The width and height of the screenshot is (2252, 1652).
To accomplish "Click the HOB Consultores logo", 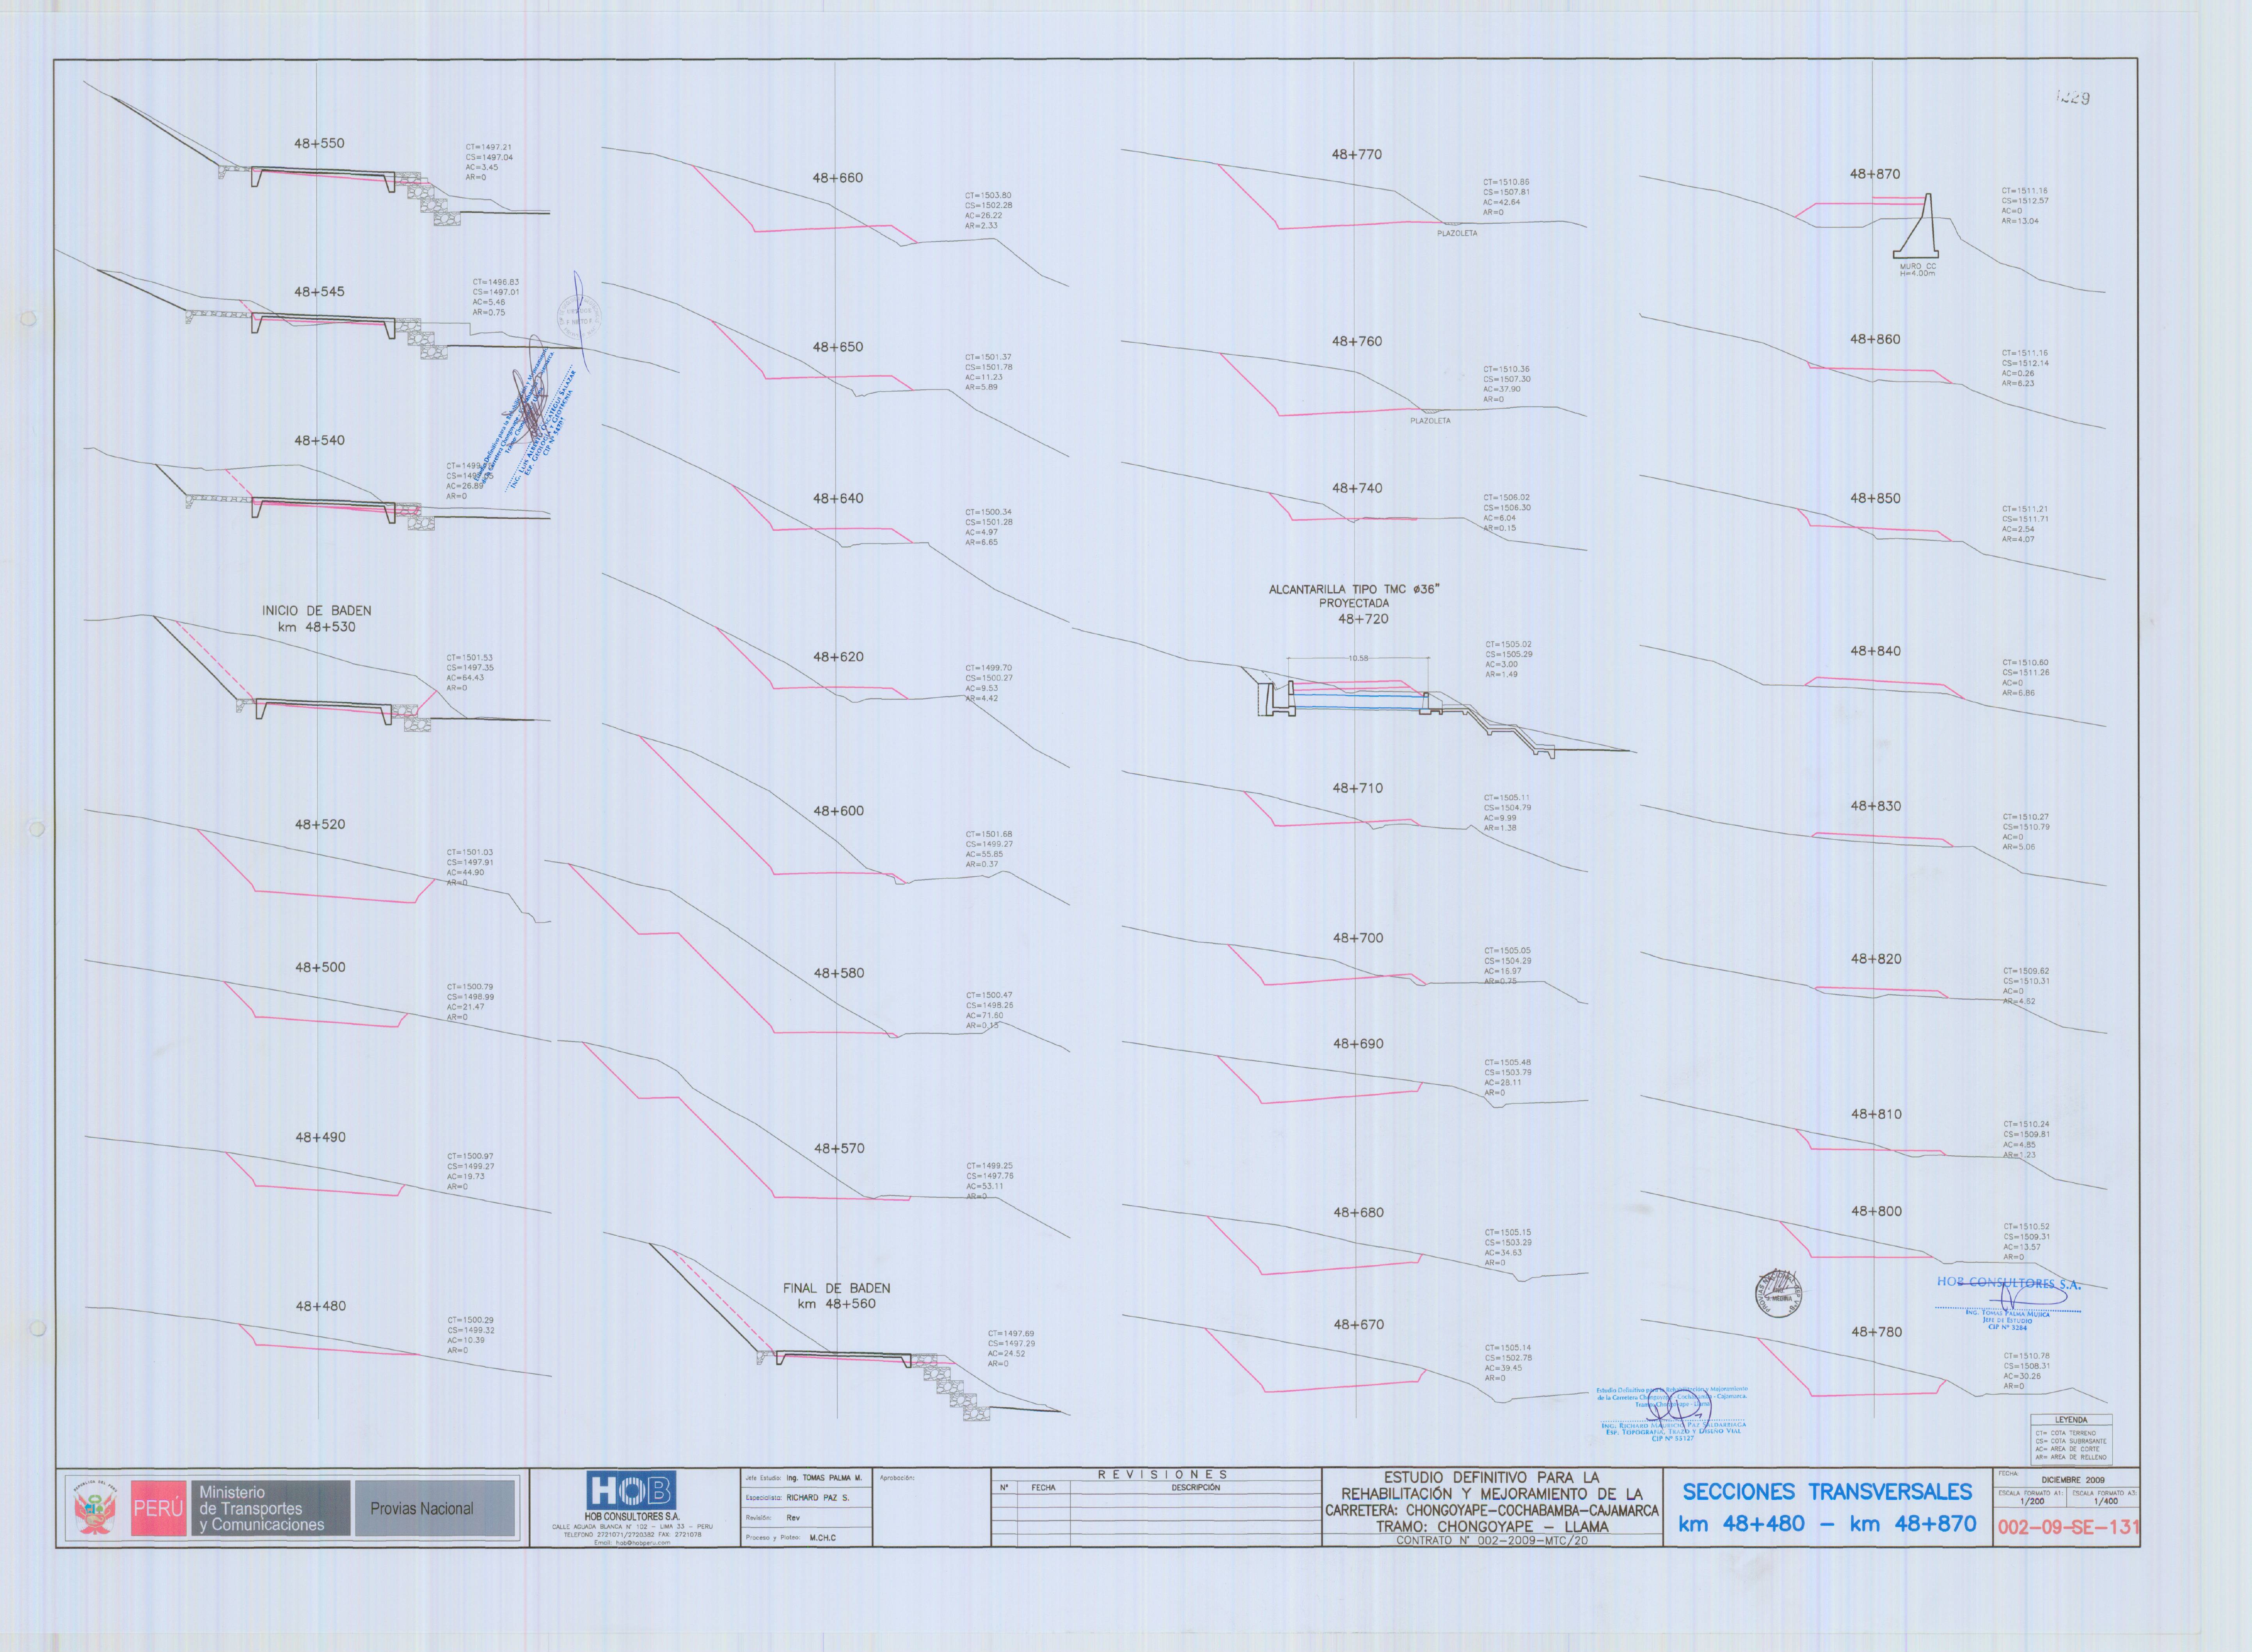I will click(631, 1490).
